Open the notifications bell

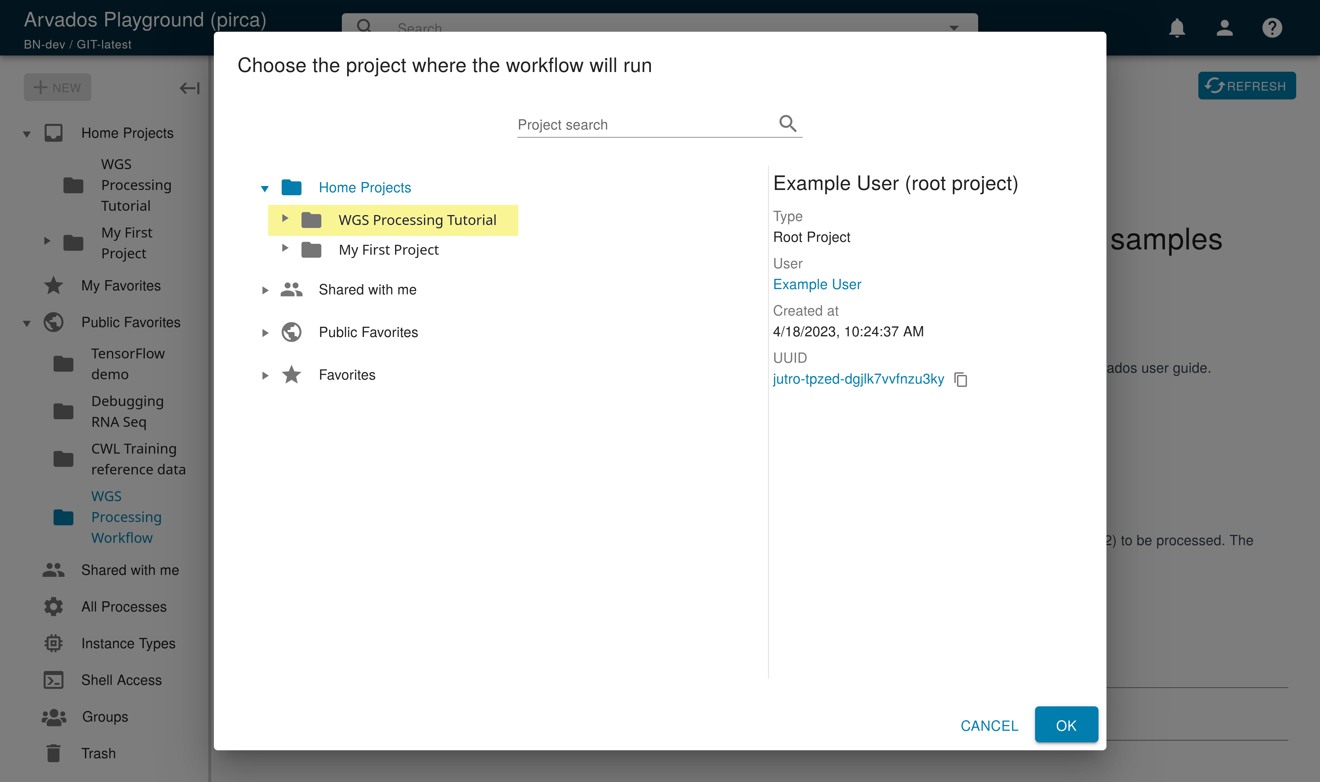click(x=1177, y=27)
